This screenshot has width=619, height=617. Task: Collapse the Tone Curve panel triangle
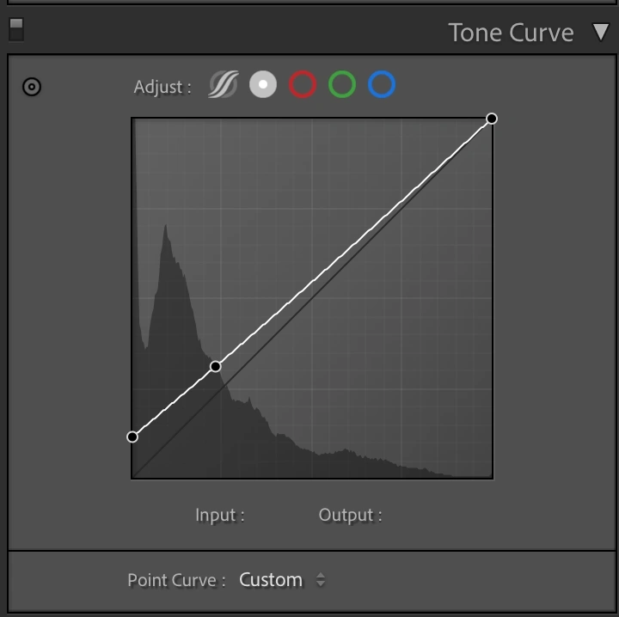click(600, 33)
